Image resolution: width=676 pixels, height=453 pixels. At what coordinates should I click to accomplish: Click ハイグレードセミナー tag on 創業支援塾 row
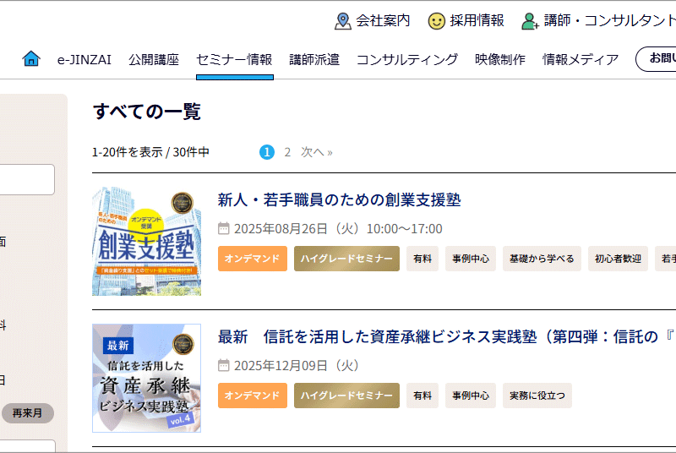(x=346, y=259)
